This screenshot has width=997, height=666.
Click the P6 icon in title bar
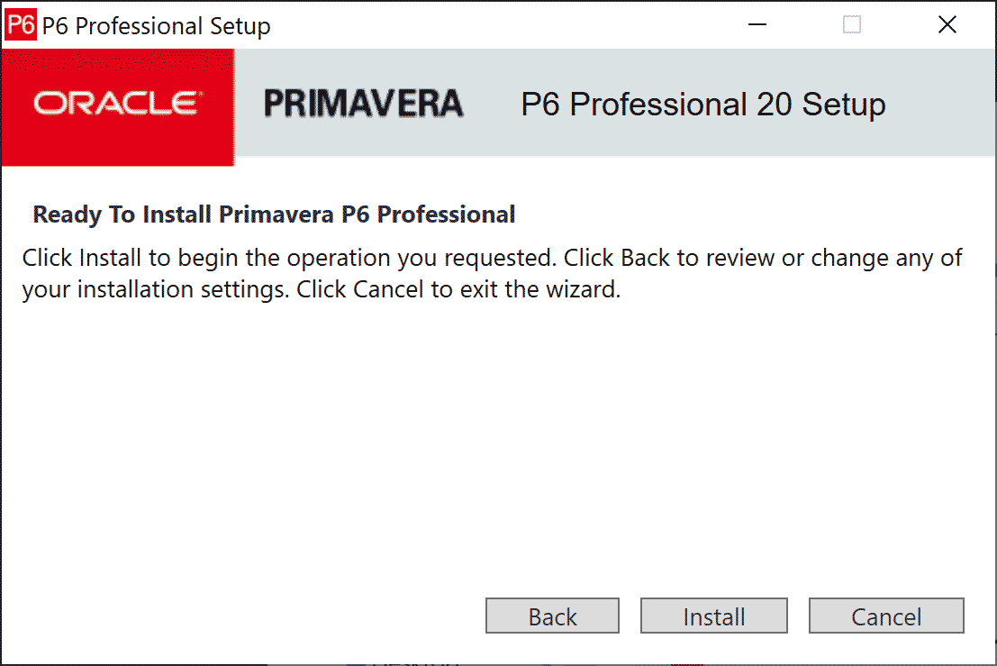coord(20,26)
